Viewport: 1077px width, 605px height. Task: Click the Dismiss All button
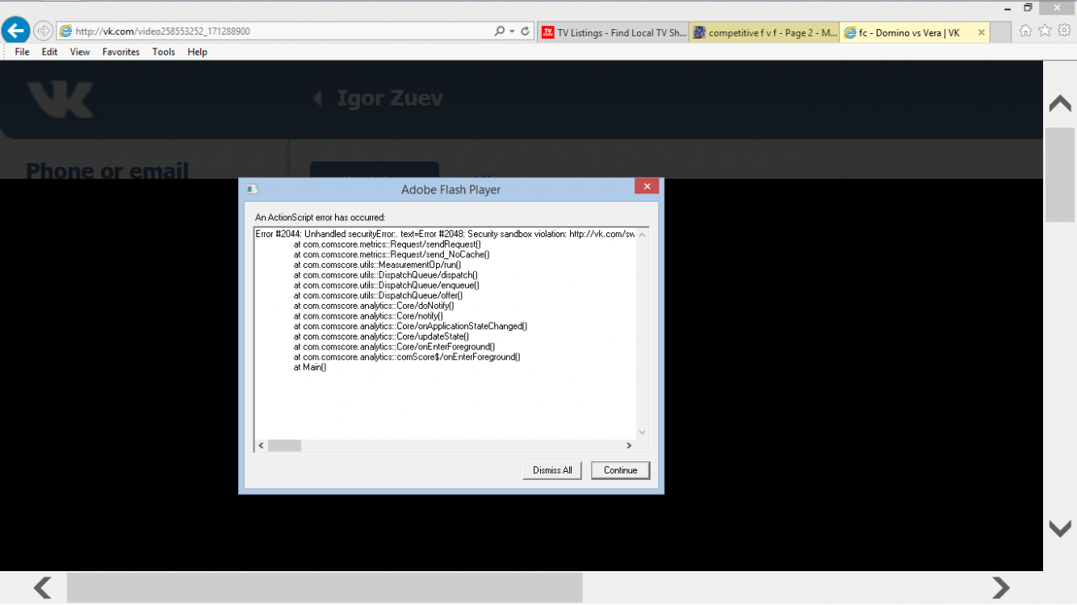click(x=552, y=470)
